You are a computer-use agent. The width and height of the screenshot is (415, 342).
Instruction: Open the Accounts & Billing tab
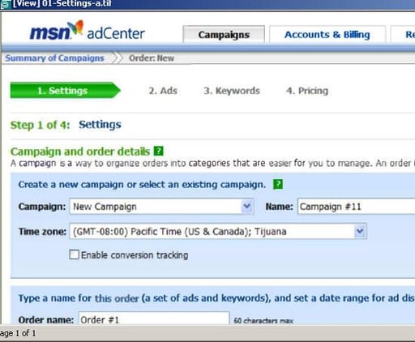(x=327, y=35)
